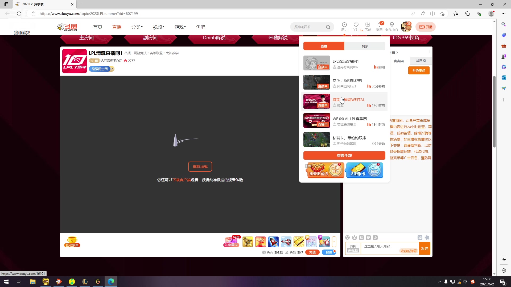Screen dimensions: 511x287
Task: Switch to the 直播 tab in popup
Action: click(324, 46)
